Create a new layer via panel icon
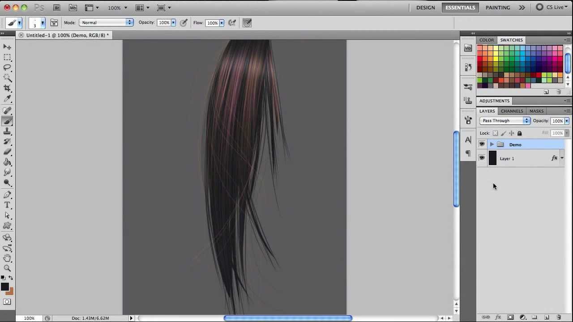 point(547,317)
